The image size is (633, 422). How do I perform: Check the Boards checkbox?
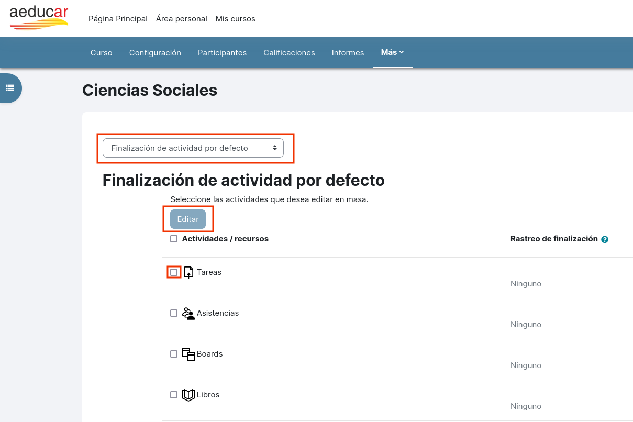174,354
